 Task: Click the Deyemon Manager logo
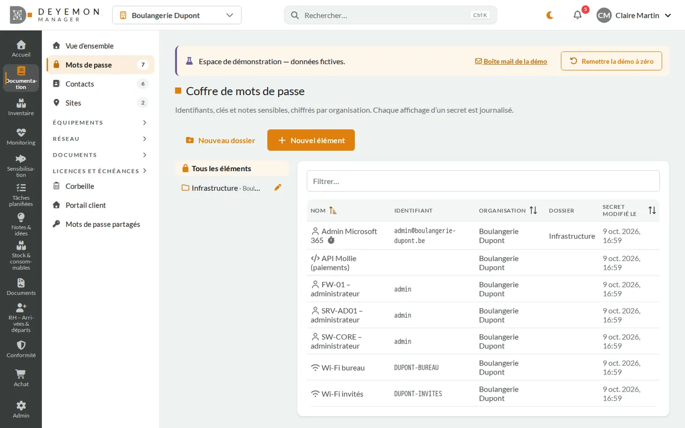tap(54, 15)
